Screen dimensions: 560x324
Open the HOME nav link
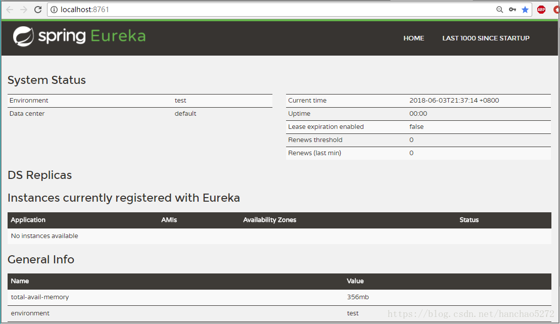[x=413, y=38]
